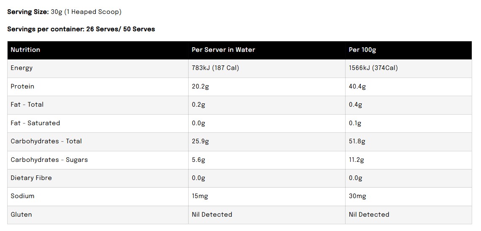The image size is (481, 231).
Task: Select the Carbohydrates - Sugars label
Action: [x=49, y=160]
